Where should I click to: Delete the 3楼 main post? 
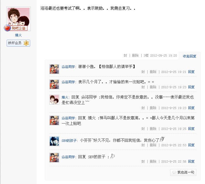click(135, 56)
